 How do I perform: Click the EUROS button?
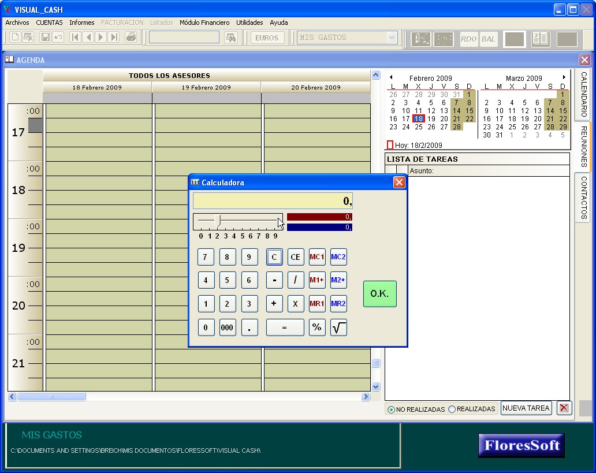pyautogui.click(x=267, y=38)
